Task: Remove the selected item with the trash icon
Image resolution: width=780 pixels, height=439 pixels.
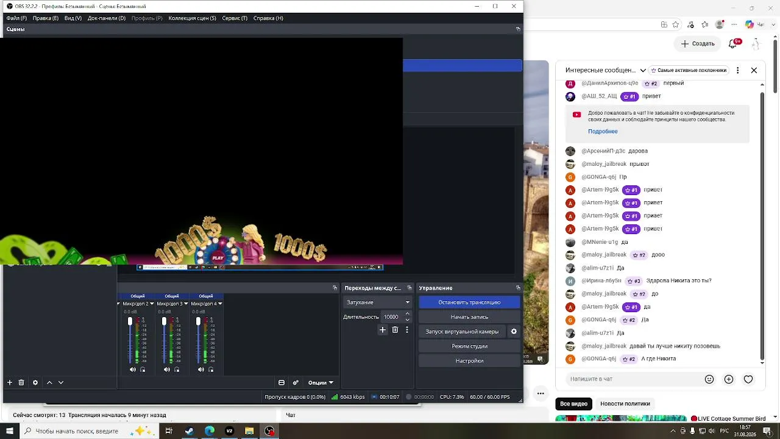Action: (21, 383)
